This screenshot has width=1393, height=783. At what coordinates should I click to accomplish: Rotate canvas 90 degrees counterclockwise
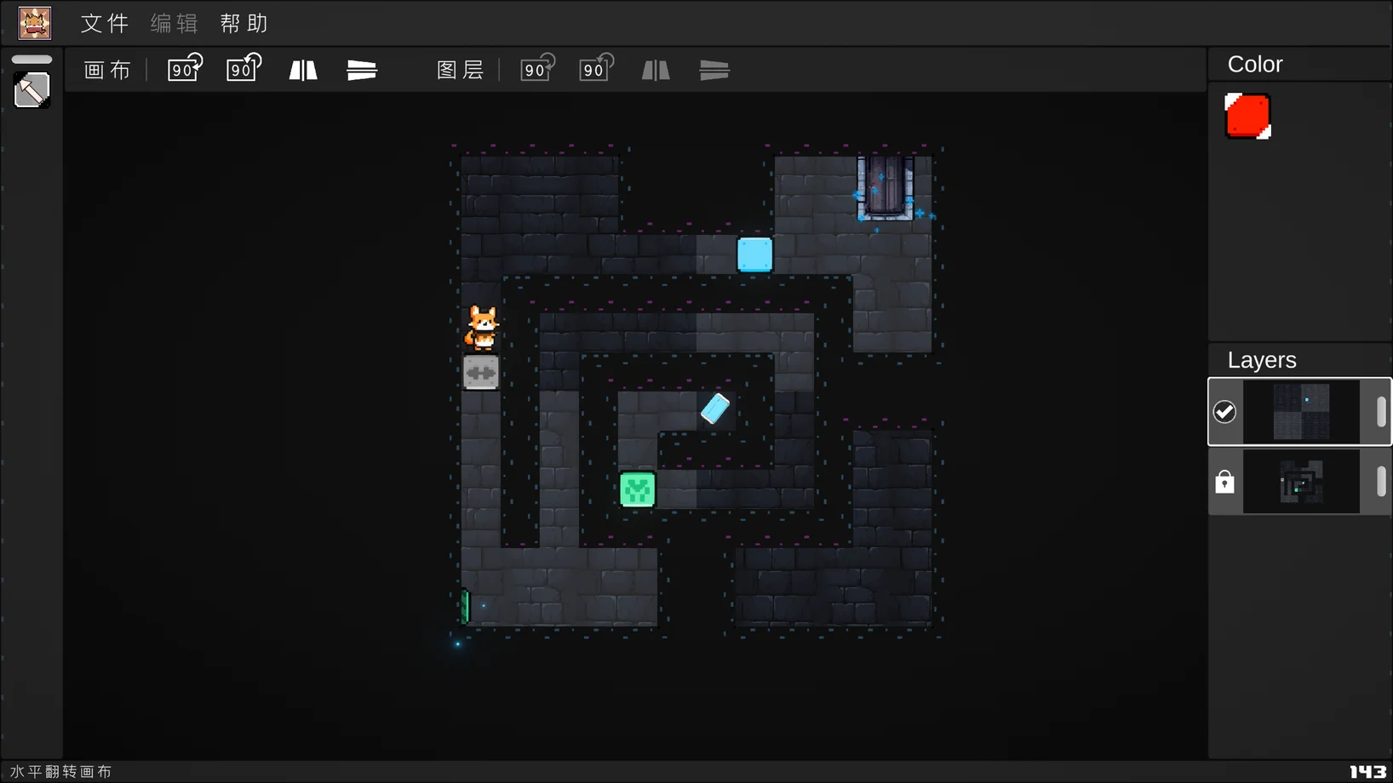pos(244,68)
